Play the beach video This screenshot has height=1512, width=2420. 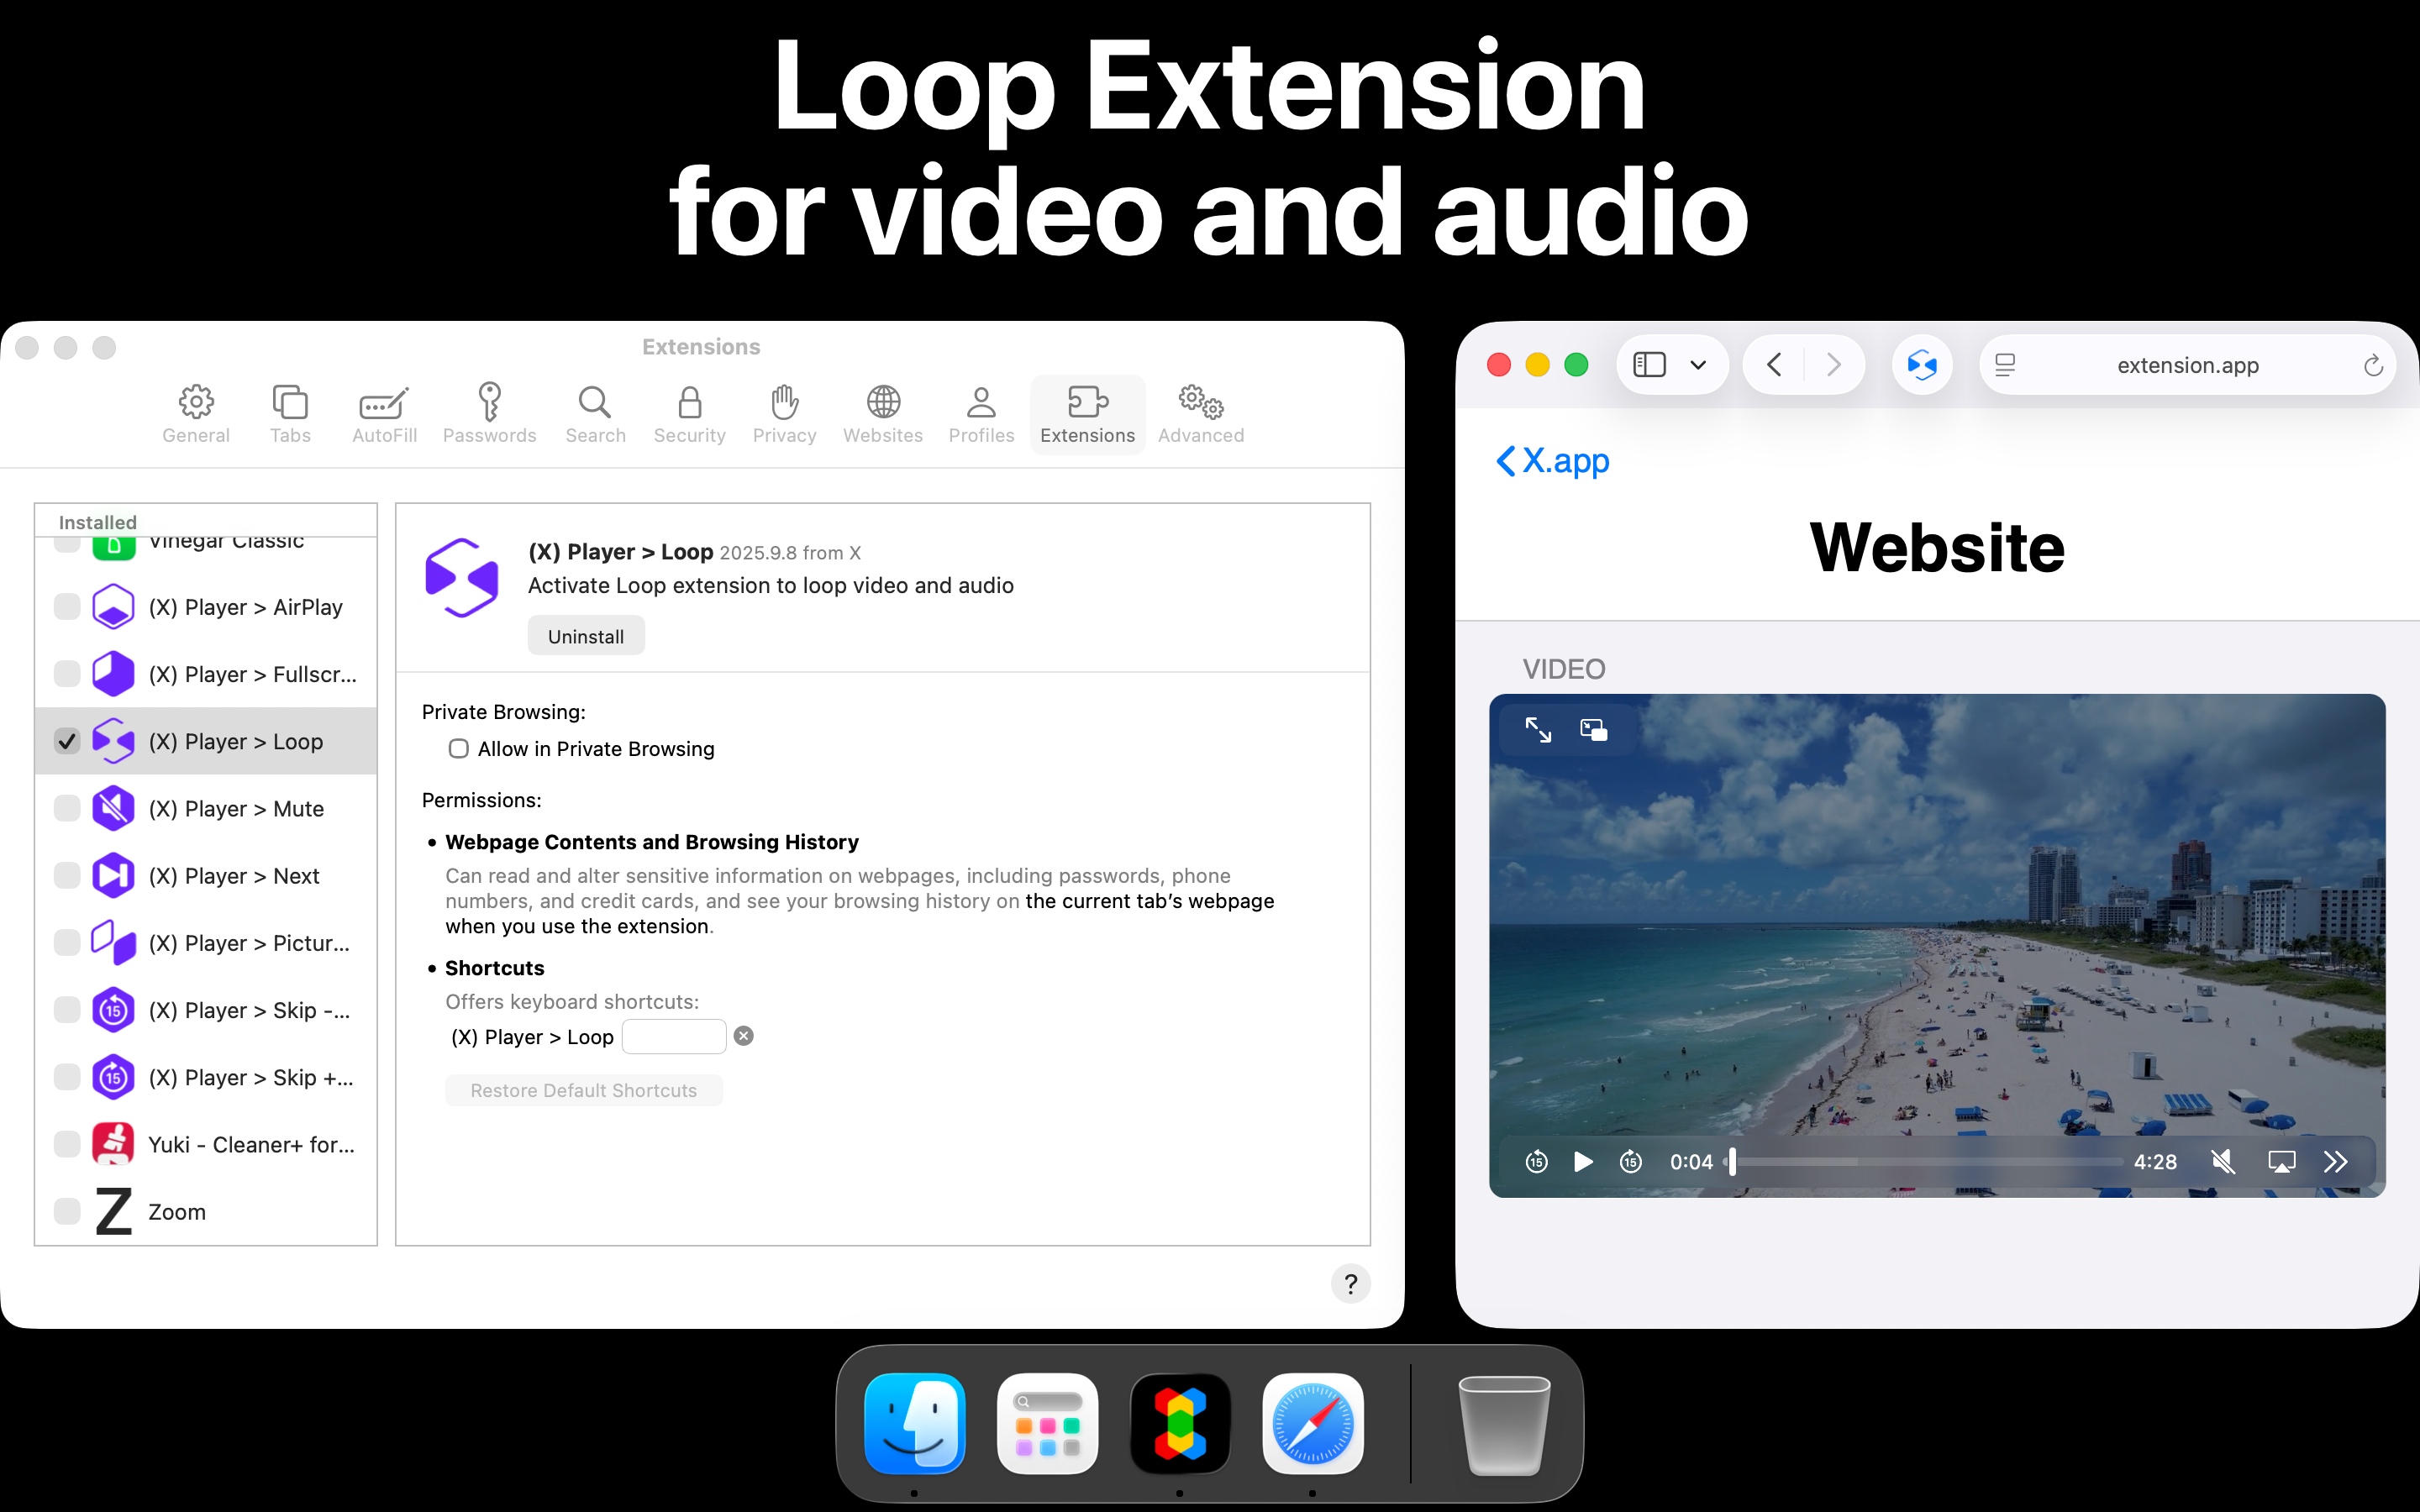1583,1162
